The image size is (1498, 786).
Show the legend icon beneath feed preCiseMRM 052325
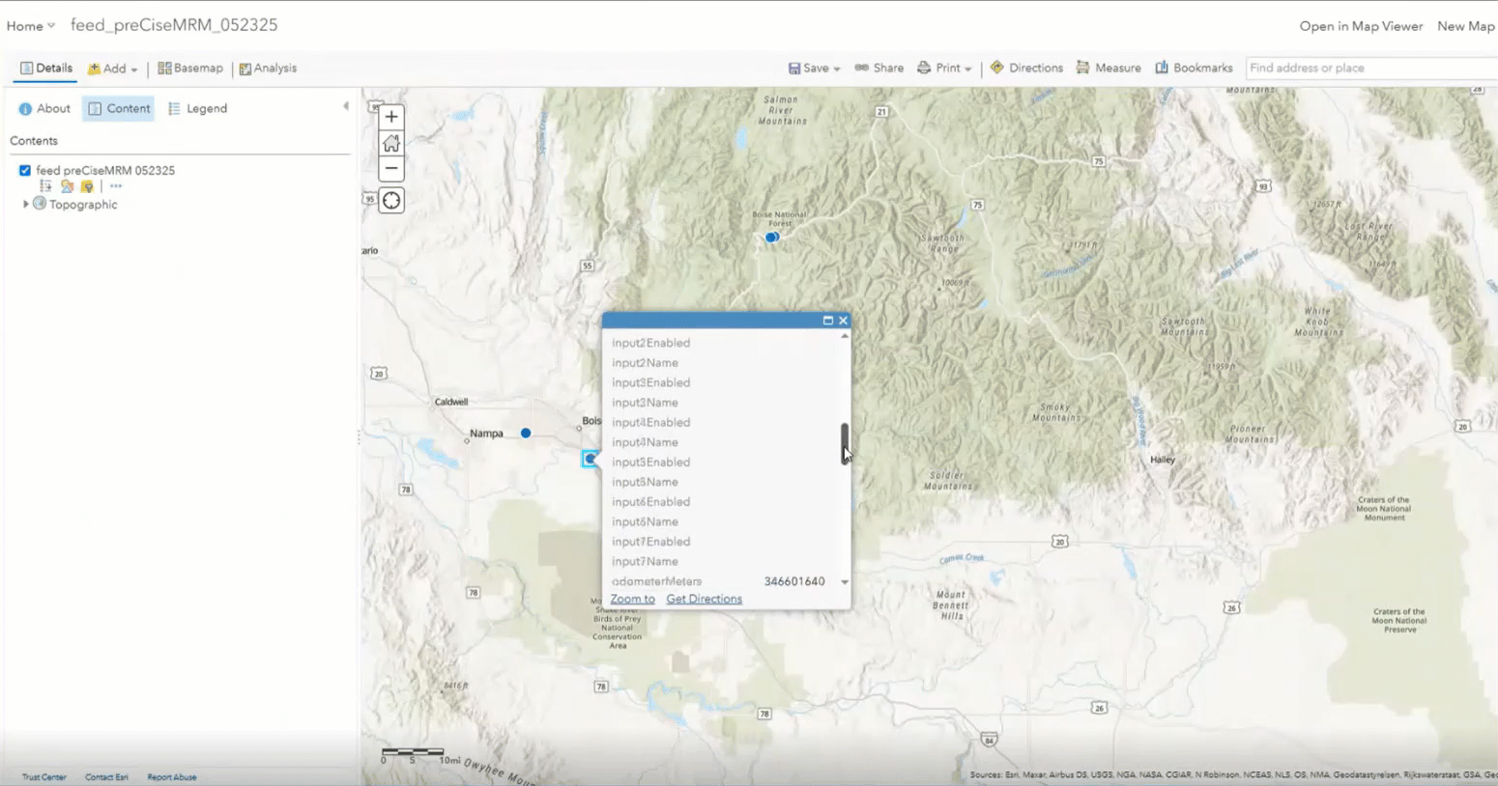[x=45, y=185]
